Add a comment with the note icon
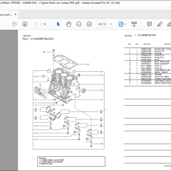The image size is (171, 171). (149, 24)
